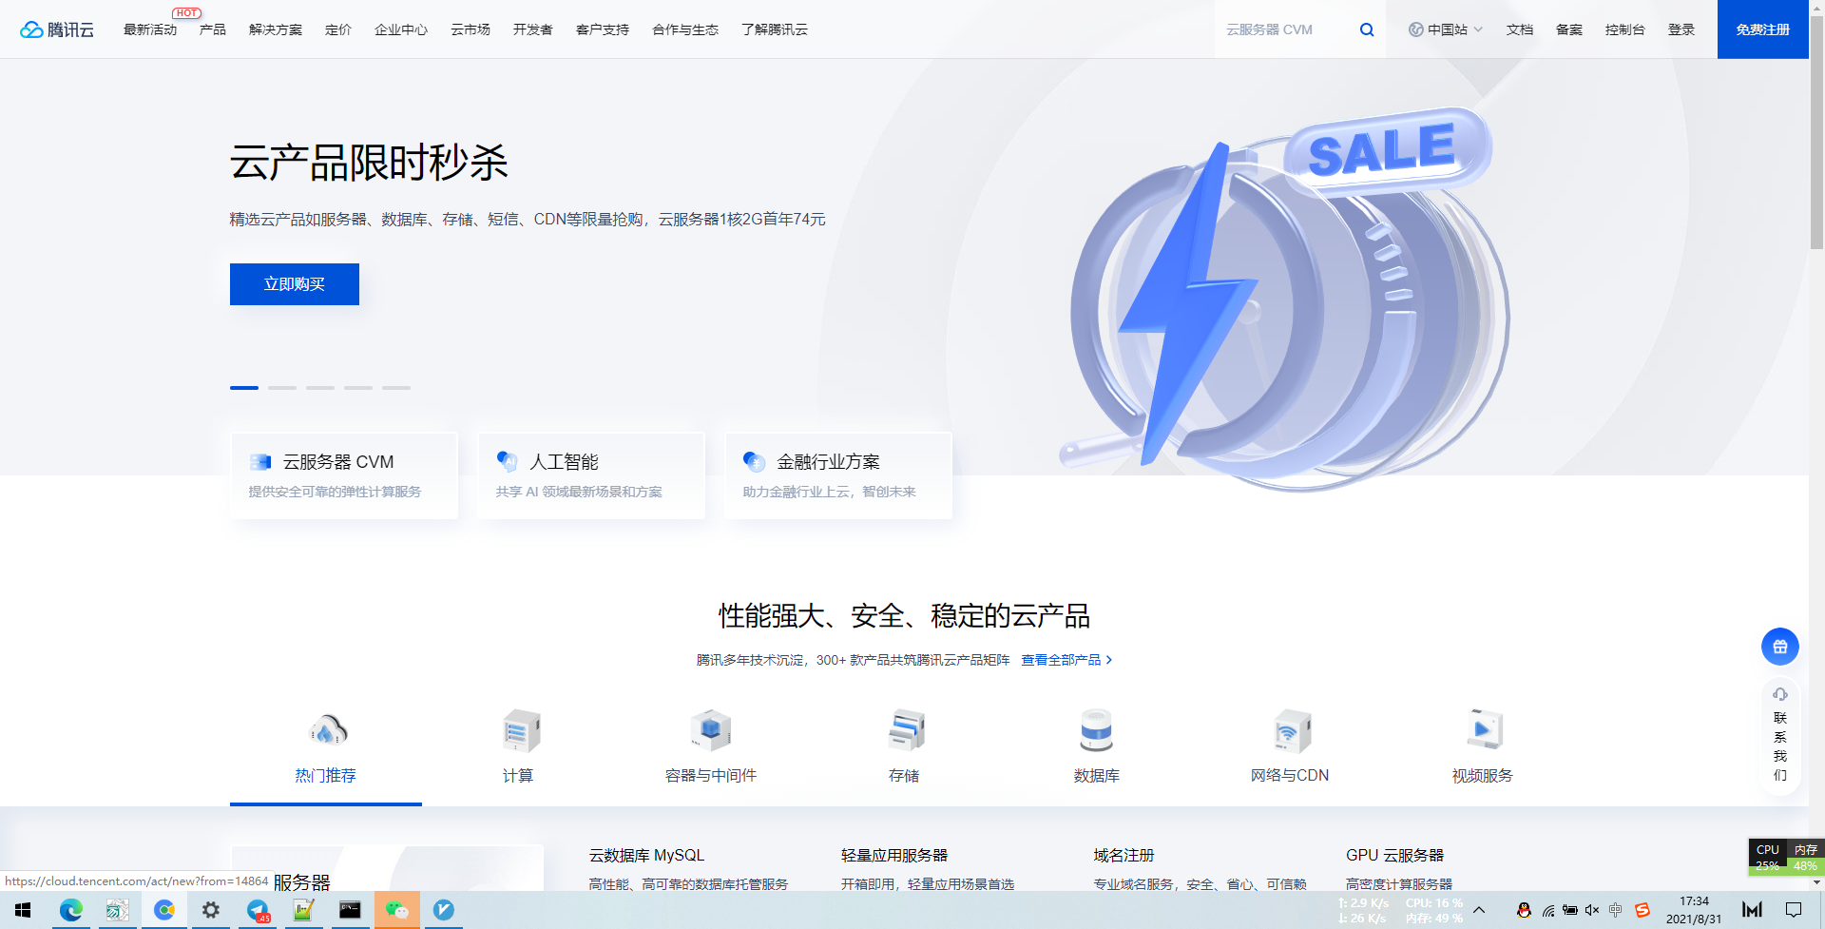Click the 立即购买 button
The width and height of the screenshot is (1825, 929).
point(295,284)
